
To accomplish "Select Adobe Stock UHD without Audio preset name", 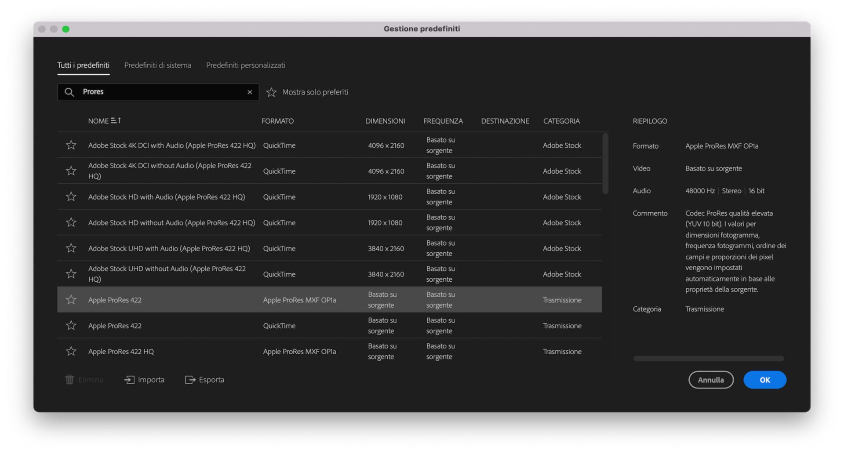I will [167, 274].
